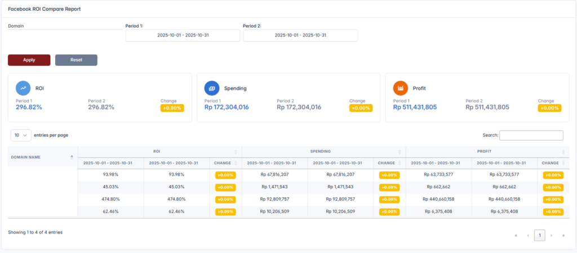Go to the next page
577x253 pixels.
551,236
